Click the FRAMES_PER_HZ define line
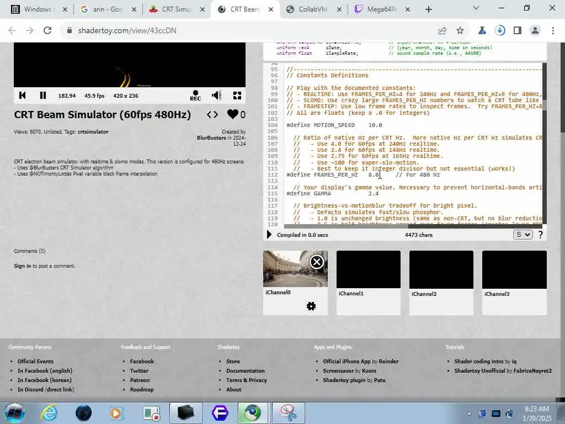This screenshot has width=565, height=424. 363,175
